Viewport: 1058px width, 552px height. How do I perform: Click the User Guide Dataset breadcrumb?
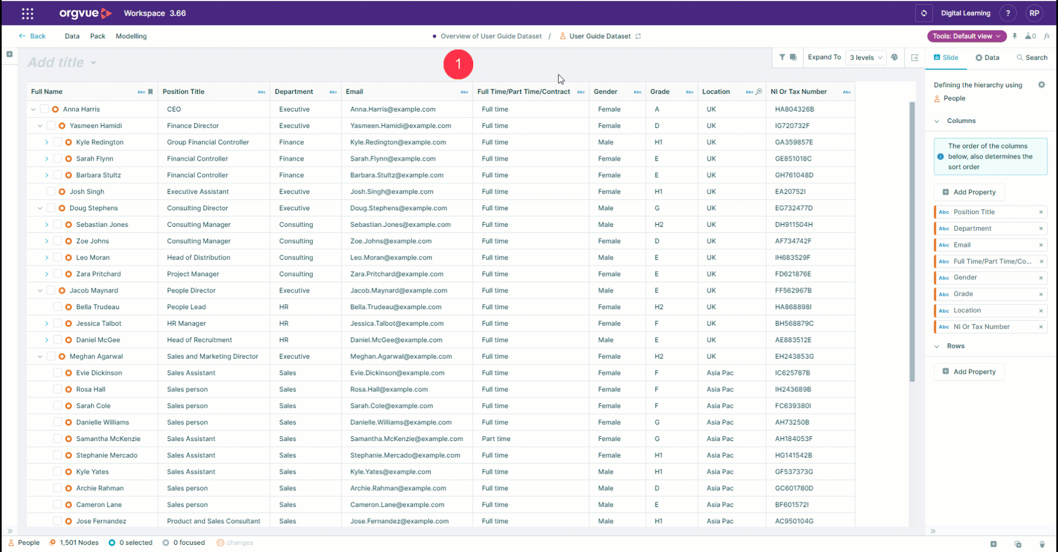pyautogui.click(x=600, y=36)
